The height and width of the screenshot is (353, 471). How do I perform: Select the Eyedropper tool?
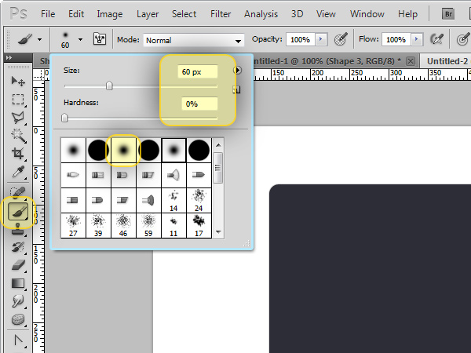point(18,172)
